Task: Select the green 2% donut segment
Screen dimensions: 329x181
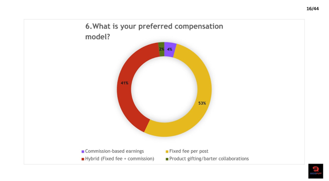Action: [161, 49]
